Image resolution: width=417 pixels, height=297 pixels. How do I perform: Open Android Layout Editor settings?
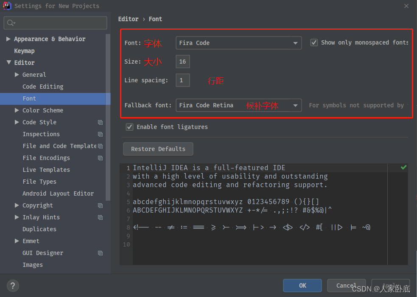pyautogui.click(x=58, y=193)
